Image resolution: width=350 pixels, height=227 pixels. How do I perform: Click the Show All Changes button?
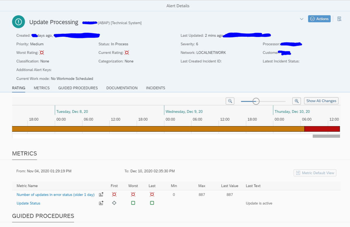[321, 101]
